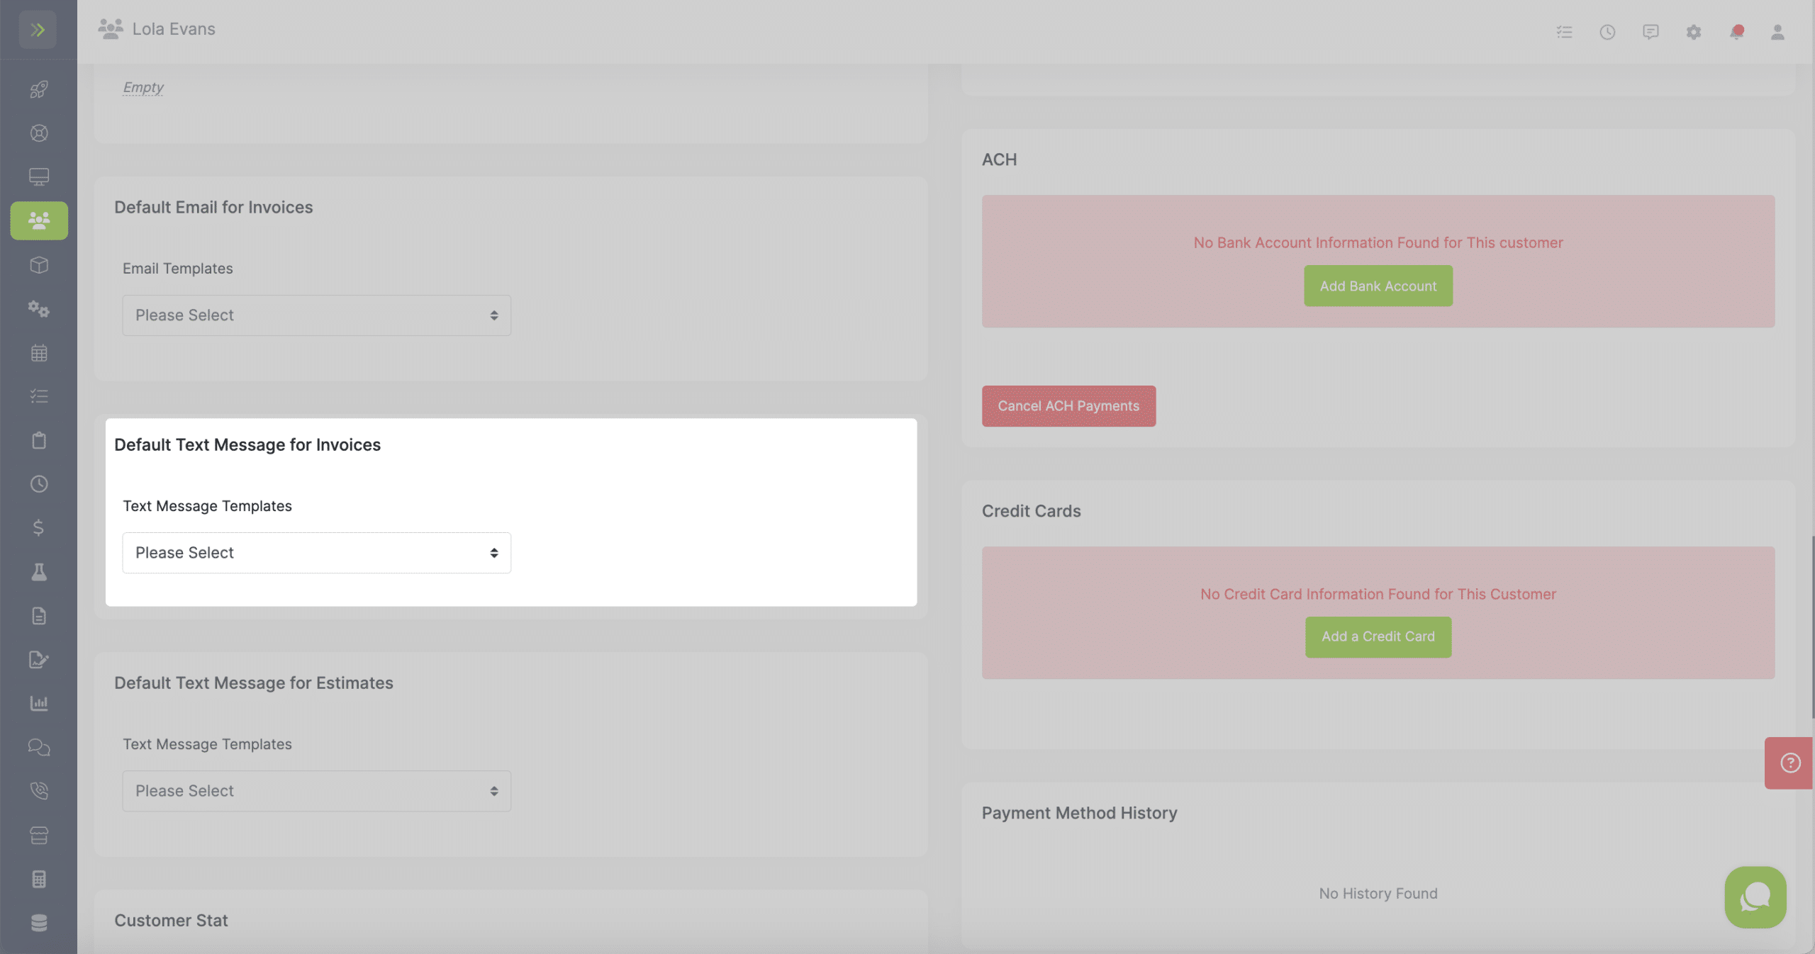Click Add Bank Account button
This screenshot has height=954, width=1815.
pyautogui.click(x=1378, y=286)
